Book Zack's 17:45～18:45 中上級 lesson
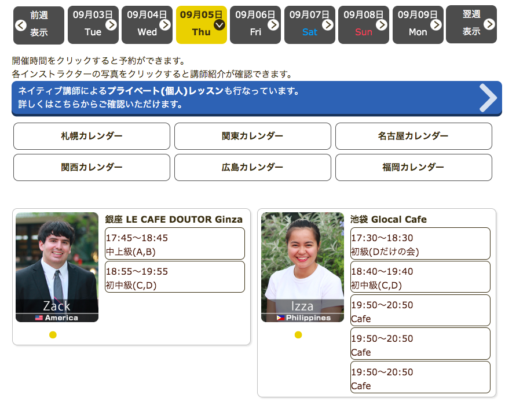 174,244
